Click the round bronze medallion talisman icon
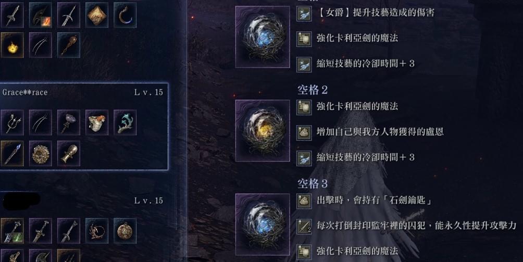The height and width of the screenshot is (262, 523). pyautogui.click(x=125, y=231)
